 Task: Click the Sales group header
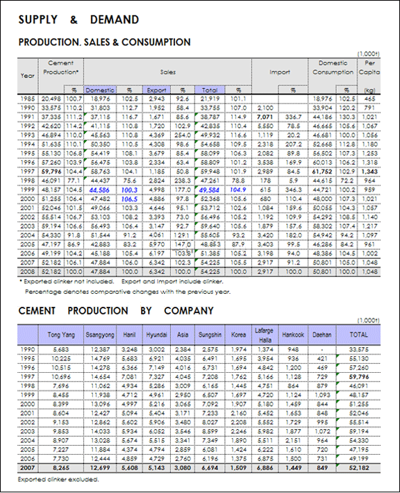click(167, 72)
